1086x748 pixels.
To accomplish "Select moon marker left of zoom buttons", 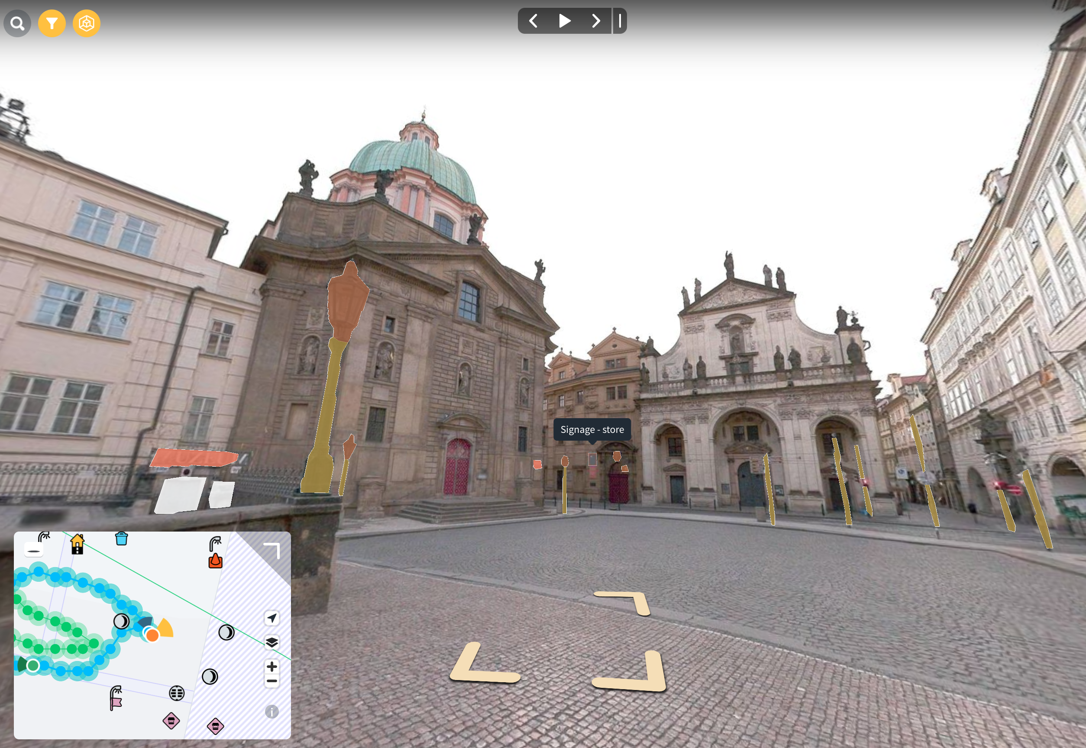I will [210, 676].
